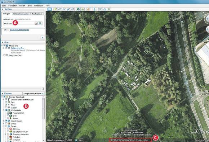Viewport: 209px width, 142px height.
Task: Expand the Google Ocean tree node
Action: [4, 121]
